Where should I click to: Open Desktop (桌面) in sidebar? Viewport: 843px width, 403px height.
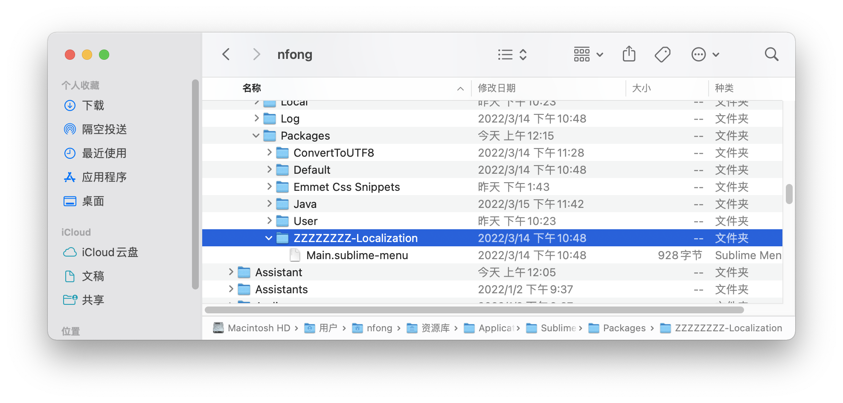(84, 201)
